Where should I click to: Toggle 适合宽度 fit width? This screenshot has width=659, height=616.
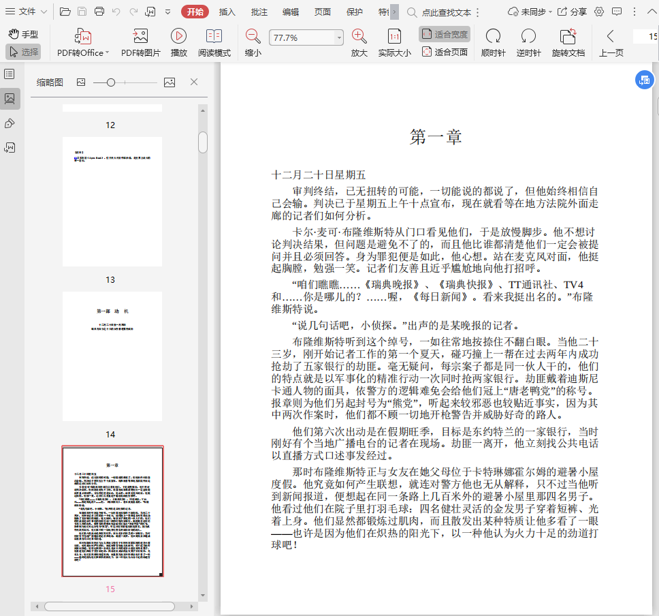pyautogui.click(x=445, y=35)
